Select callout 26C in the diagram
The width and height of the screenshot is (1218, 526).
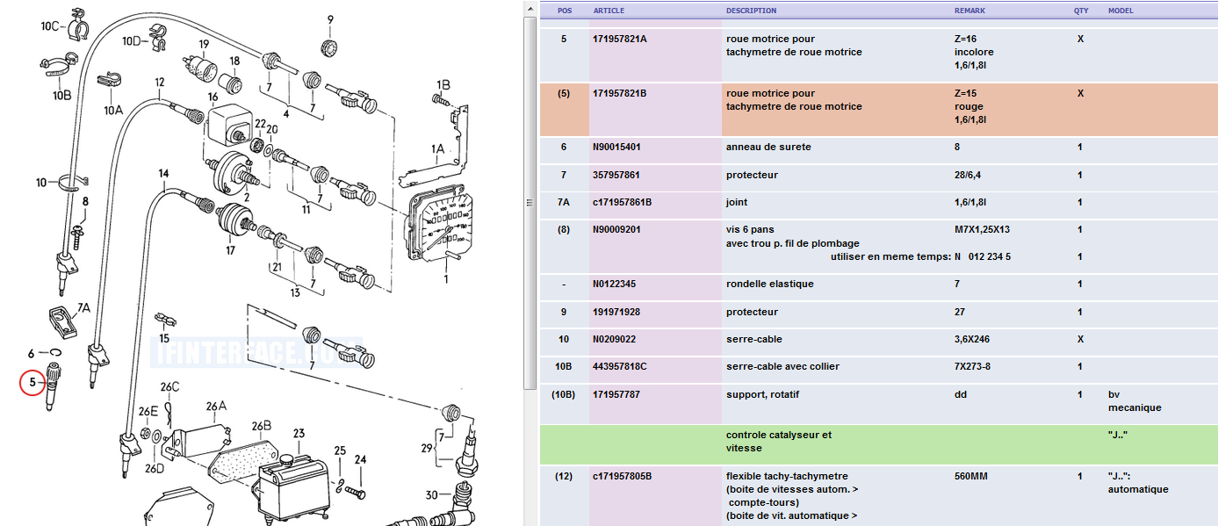pyautogui.click(x=169, y=387)
